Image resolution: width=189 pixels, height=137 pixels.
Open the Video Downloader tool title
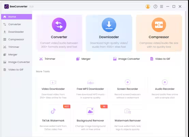click(53, 89)
